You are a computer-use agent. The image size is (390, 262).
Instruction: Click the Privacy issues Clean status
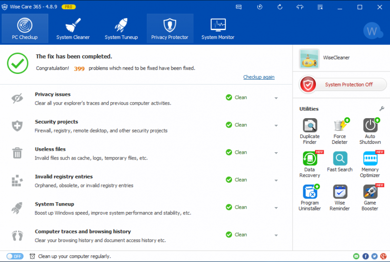coord(236,98)
